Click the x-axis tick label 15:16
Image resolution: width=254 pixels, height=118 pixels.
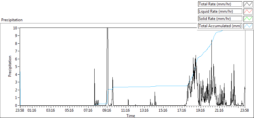pyautogui.click(x=163, y=111)
